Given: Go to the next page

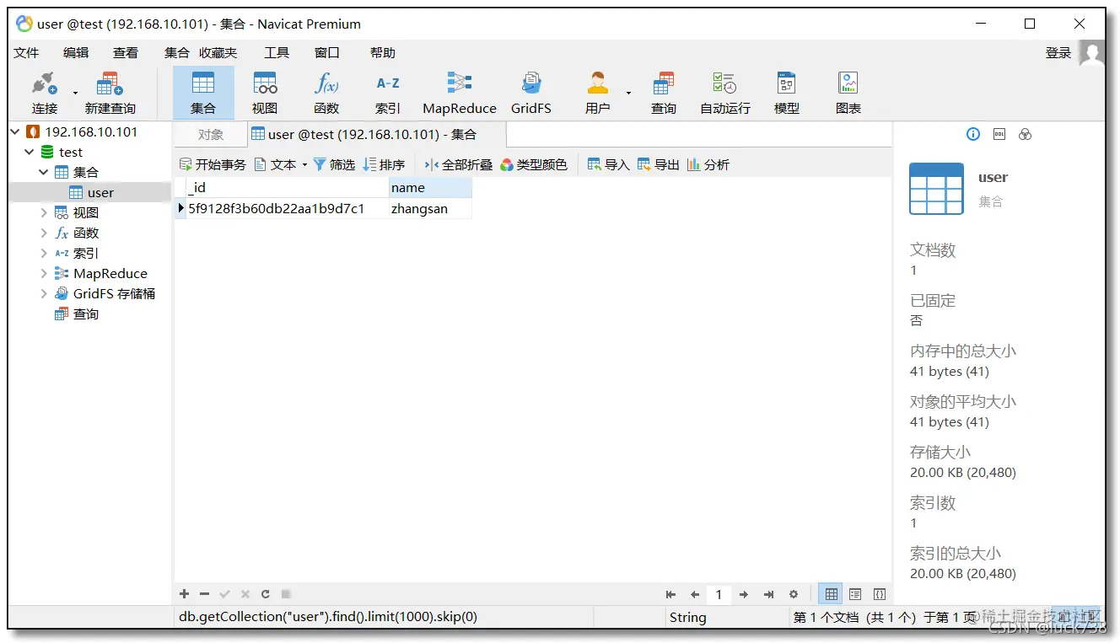Looking at the screenshot, I should (744, 594).
